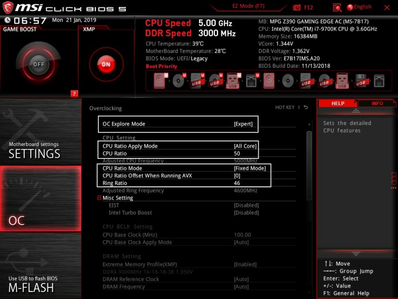Exit BIOS with the red X icon
This screenshot has width=398, height=299.
(x=387, y=7)
